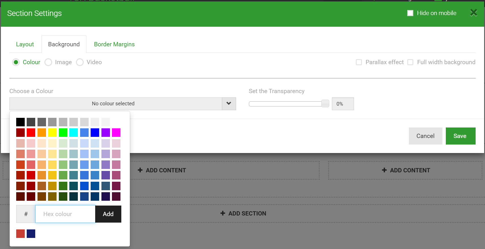
Task: Pick the bright yellow swatch
Action: [x=52, y=133]
